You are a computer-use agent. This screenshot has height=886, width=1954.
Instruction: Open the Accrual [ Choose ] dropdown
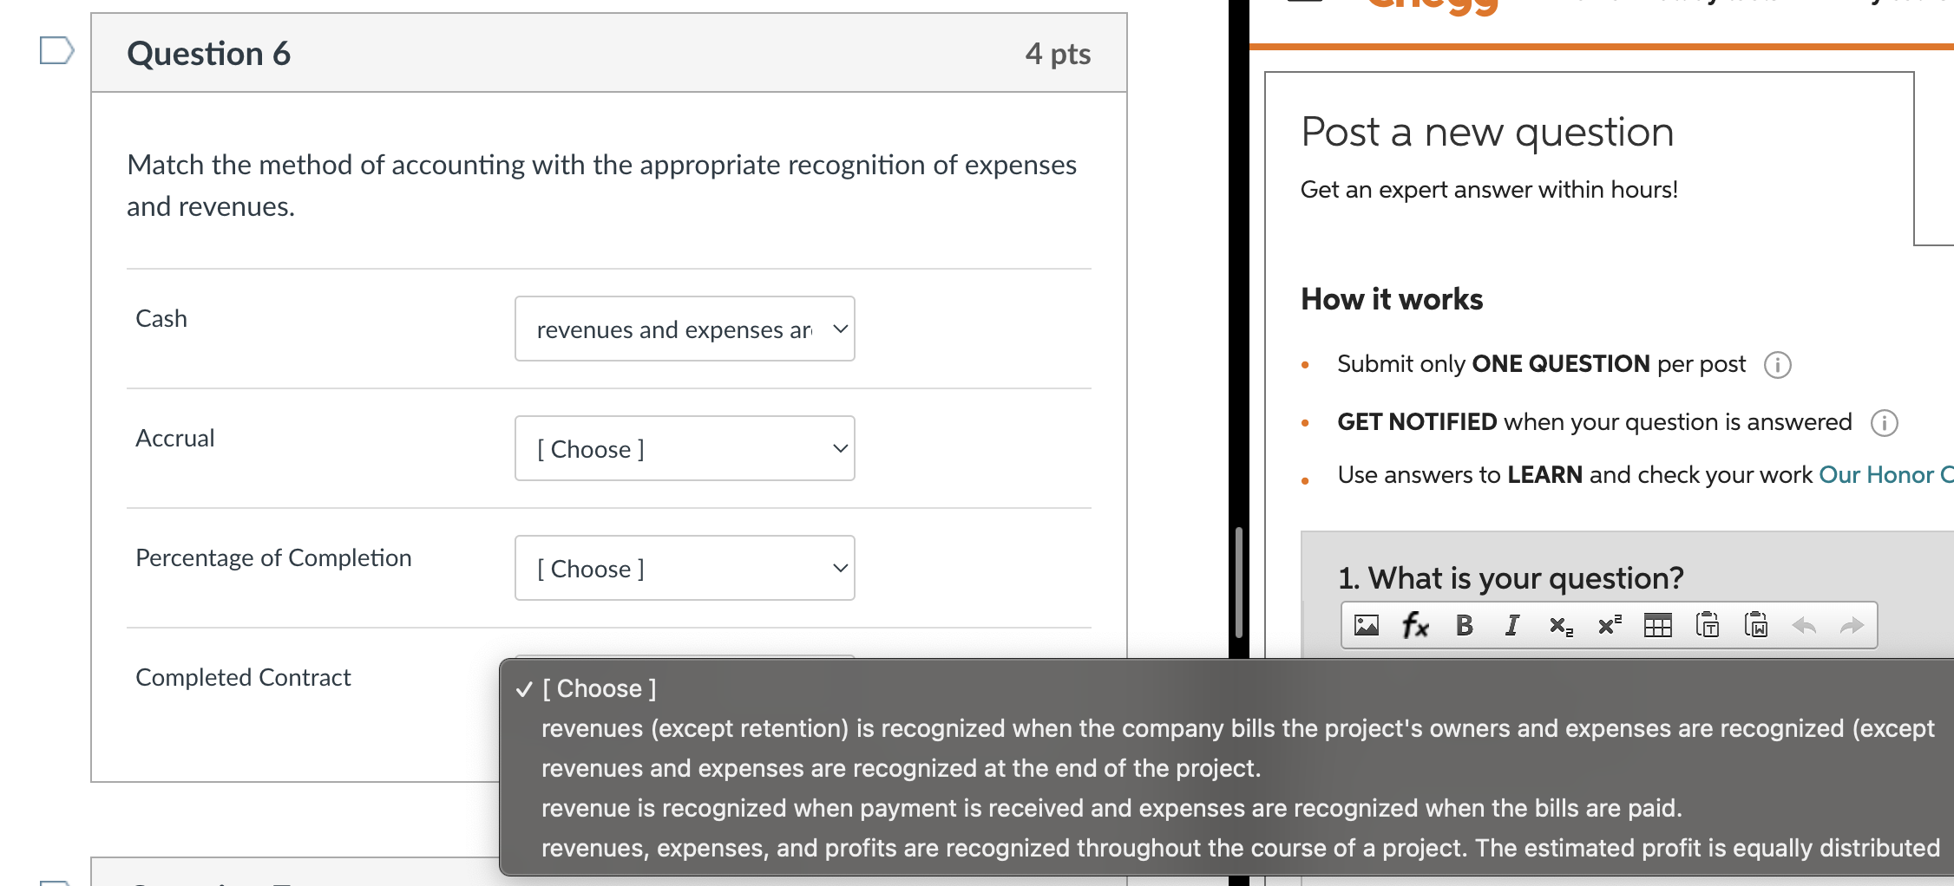coord(685,448)
